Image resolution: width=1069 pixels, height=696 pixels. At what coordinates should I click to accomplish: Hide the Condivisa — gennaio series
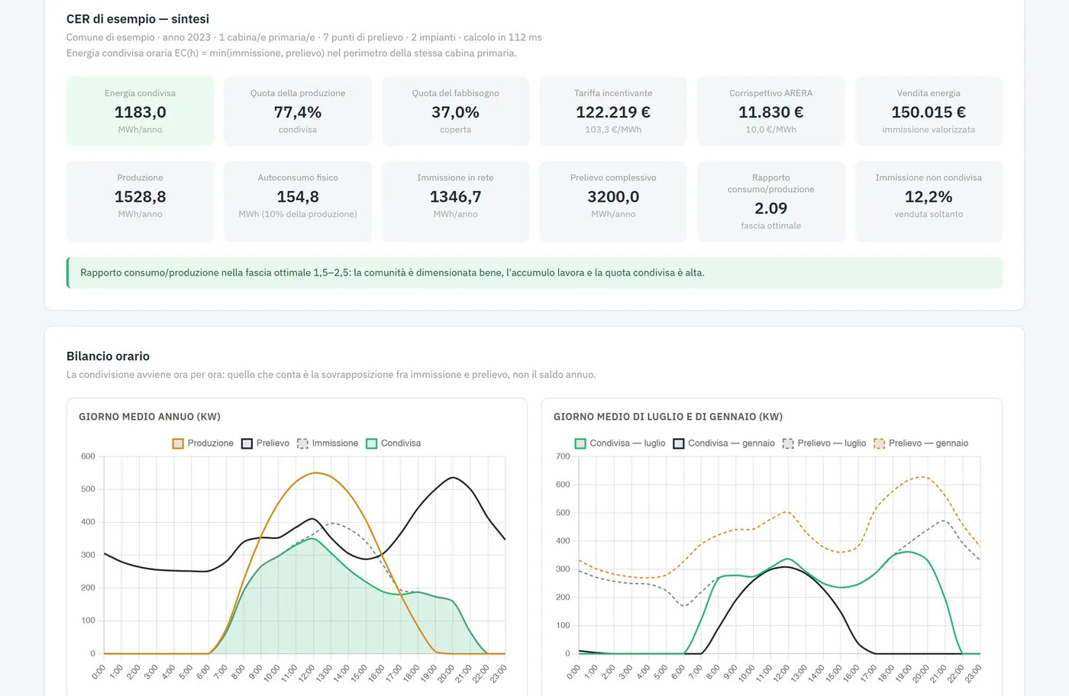[x=724, y=443]
